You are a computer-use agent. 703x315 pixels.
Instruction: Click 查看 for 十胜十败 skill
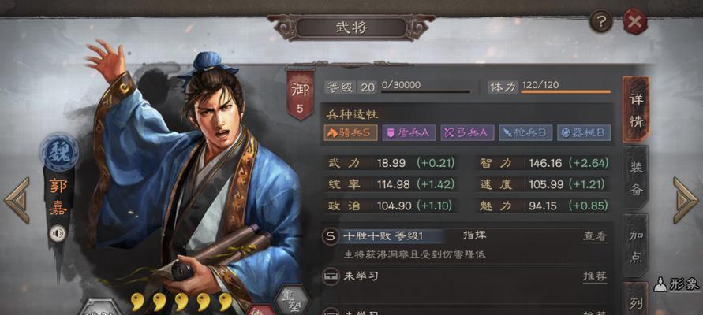(595, 236)
